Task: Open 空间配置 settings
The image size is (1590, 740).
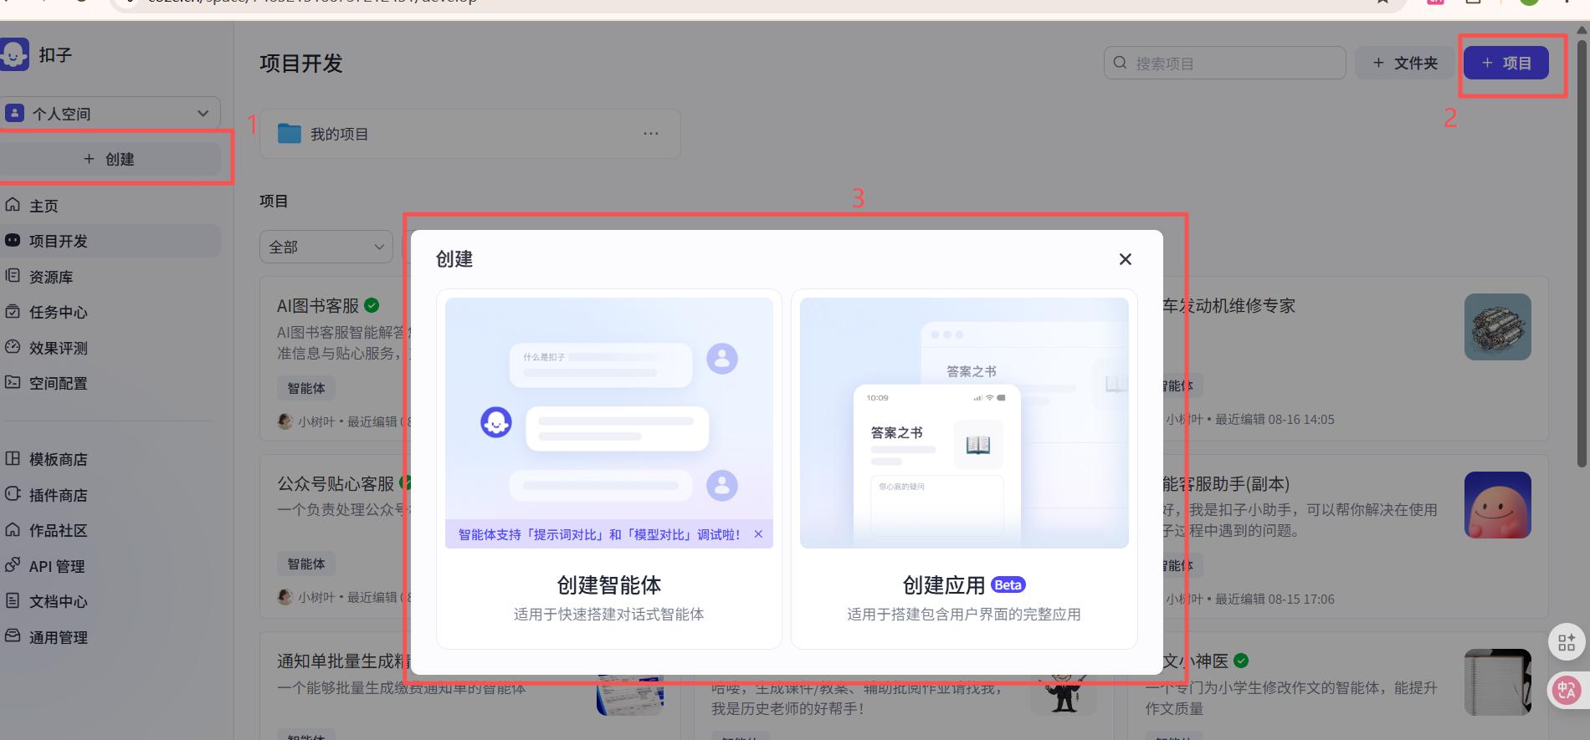Action: (x=57, y=383)
